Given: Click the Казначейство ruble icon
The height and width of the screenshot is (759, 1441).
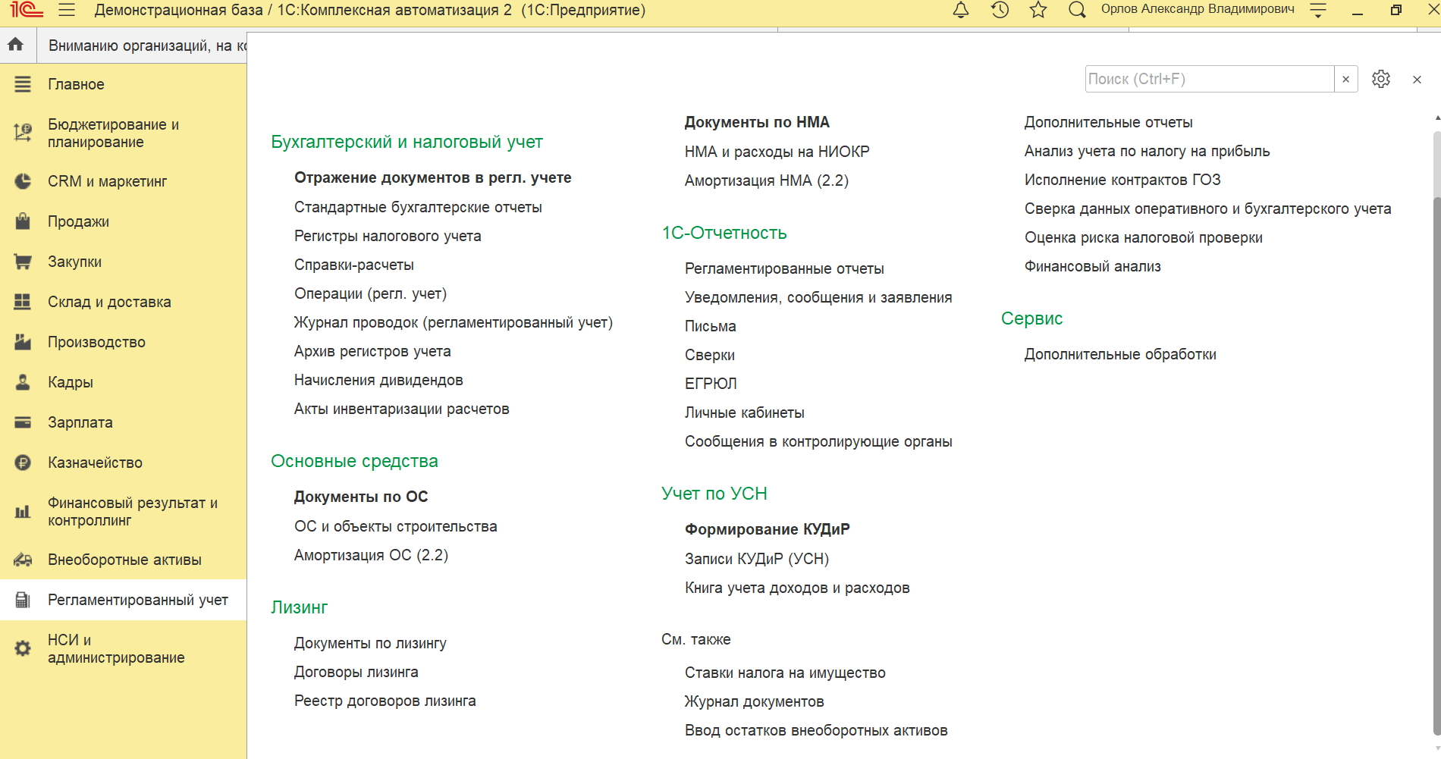Looking at the screenshot, I should click(23, 463).
